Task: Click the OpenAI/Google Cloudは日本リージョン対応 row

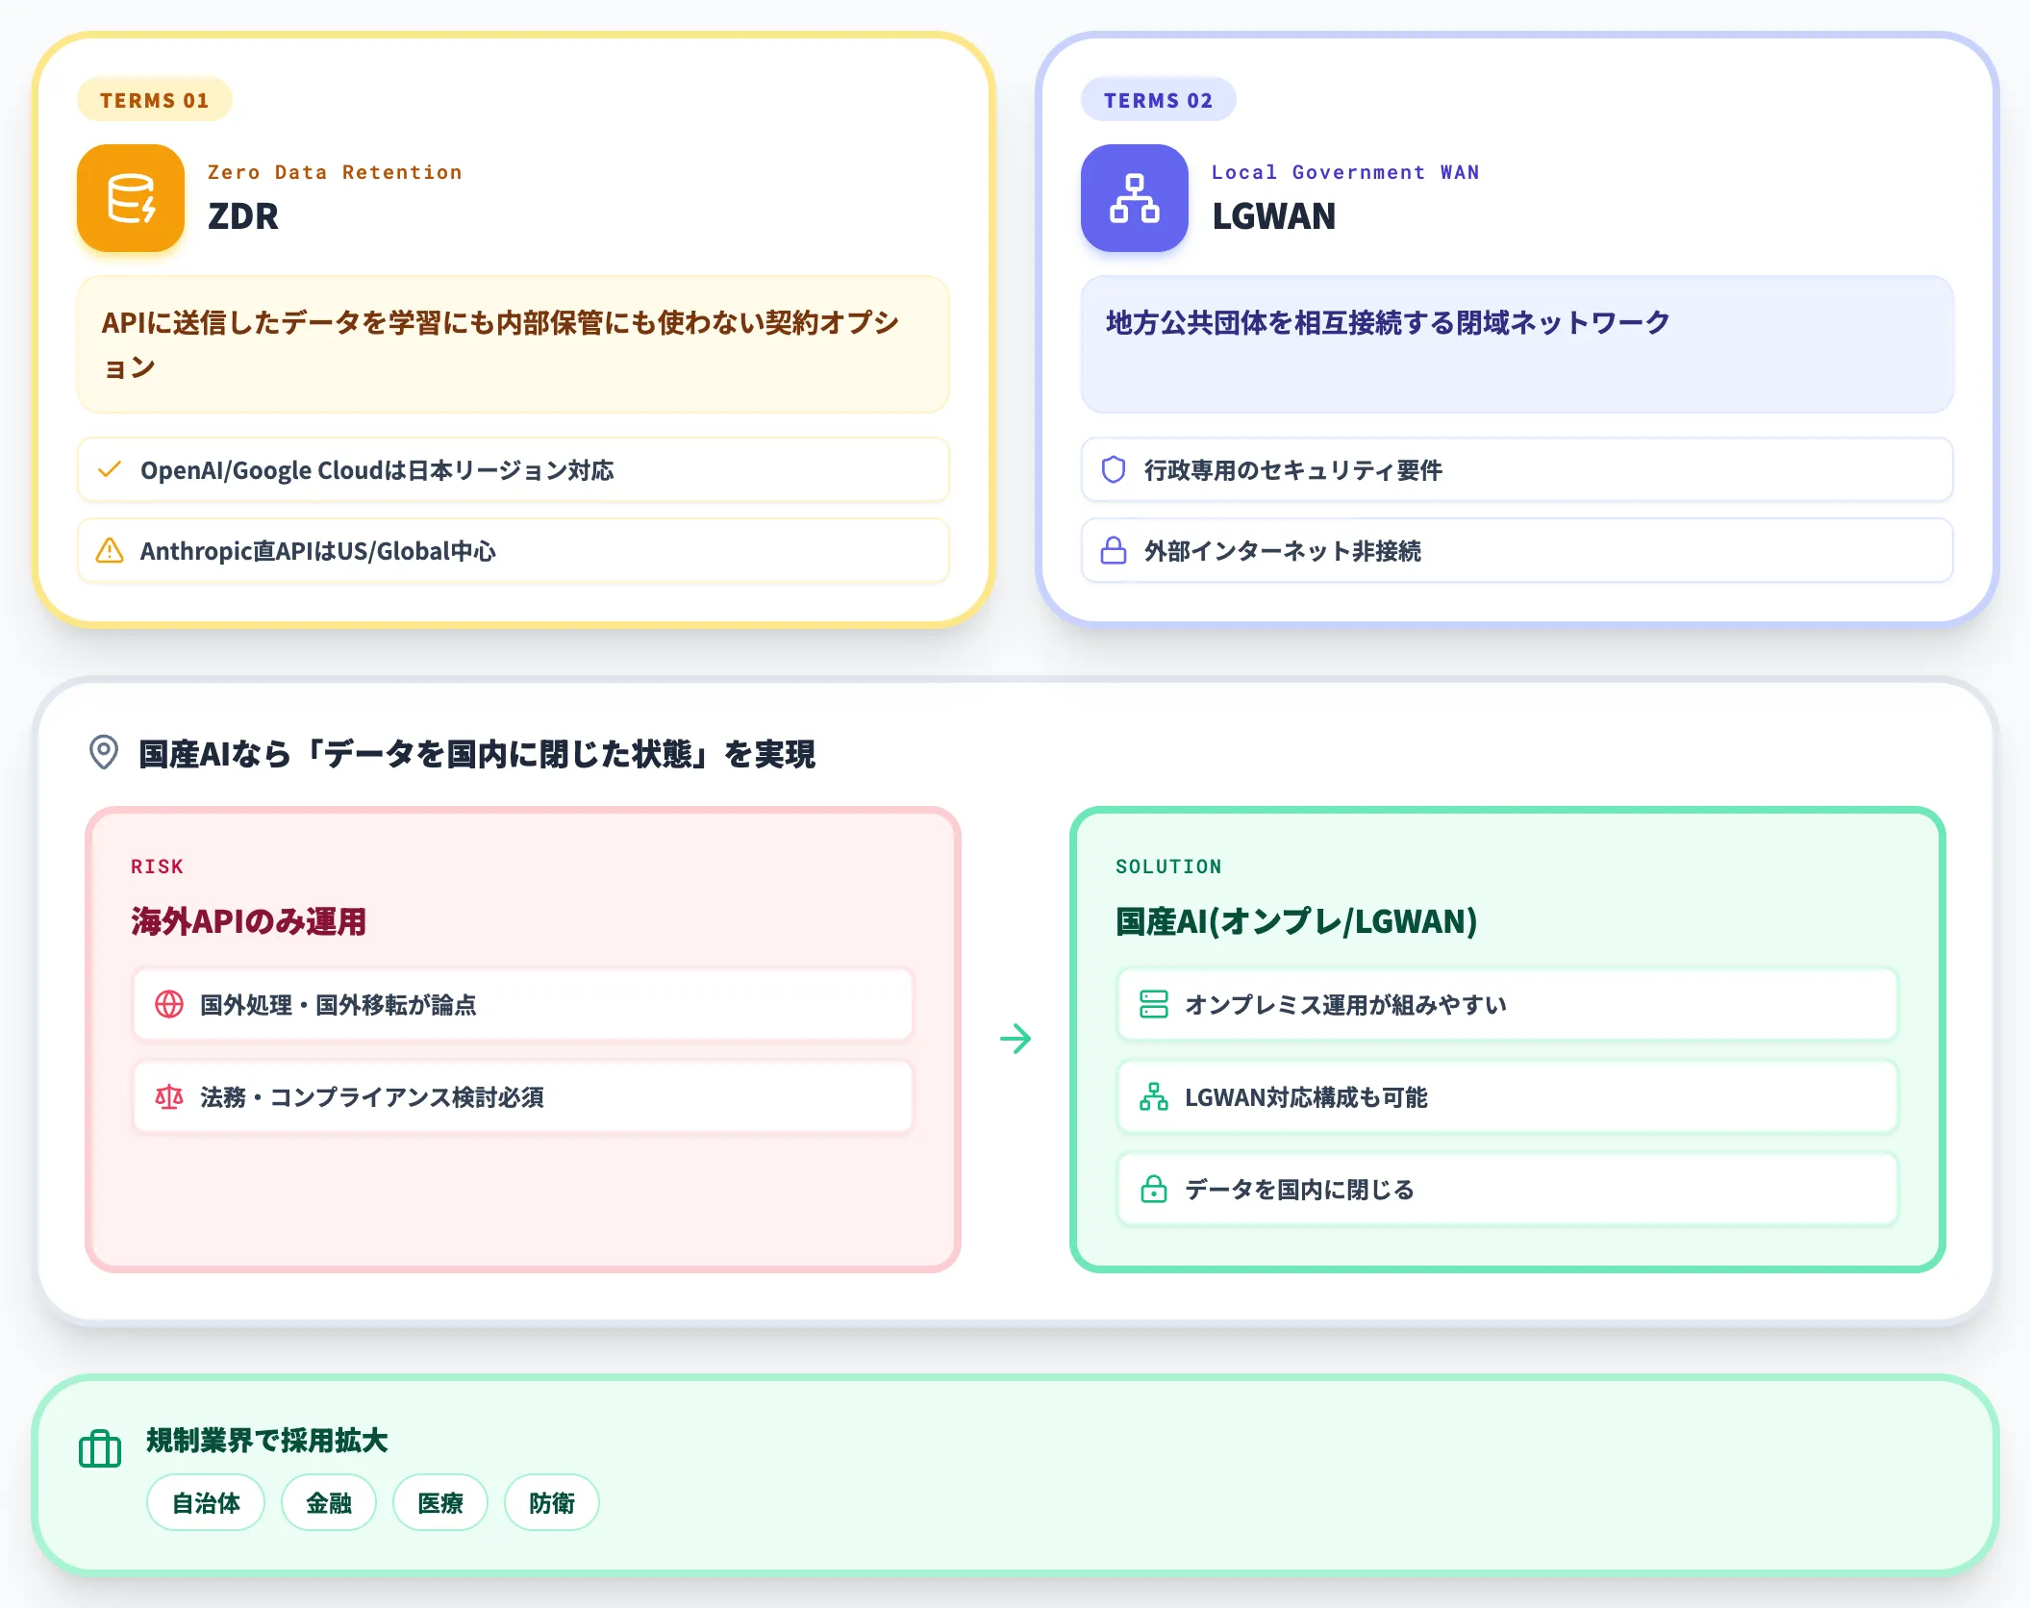Action: pyautogui.click(x=514, y=469)
